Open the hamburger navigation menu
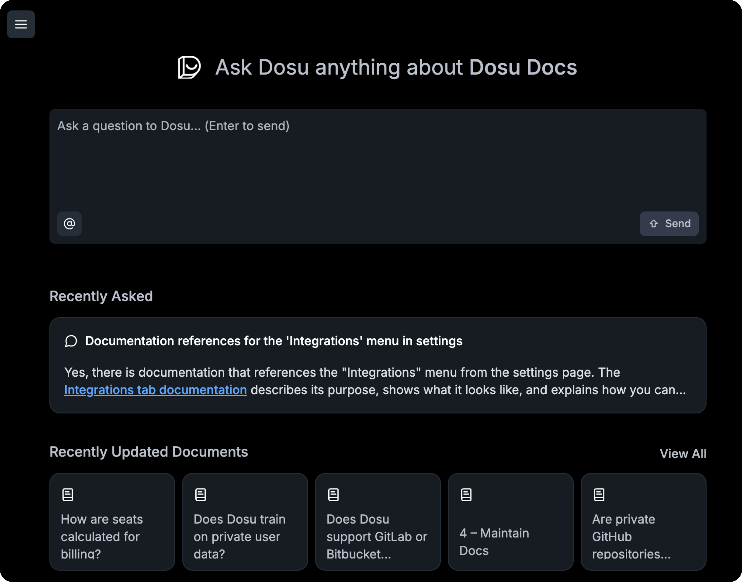The width and height of the screenshot is (742, 582). (21, 24)
